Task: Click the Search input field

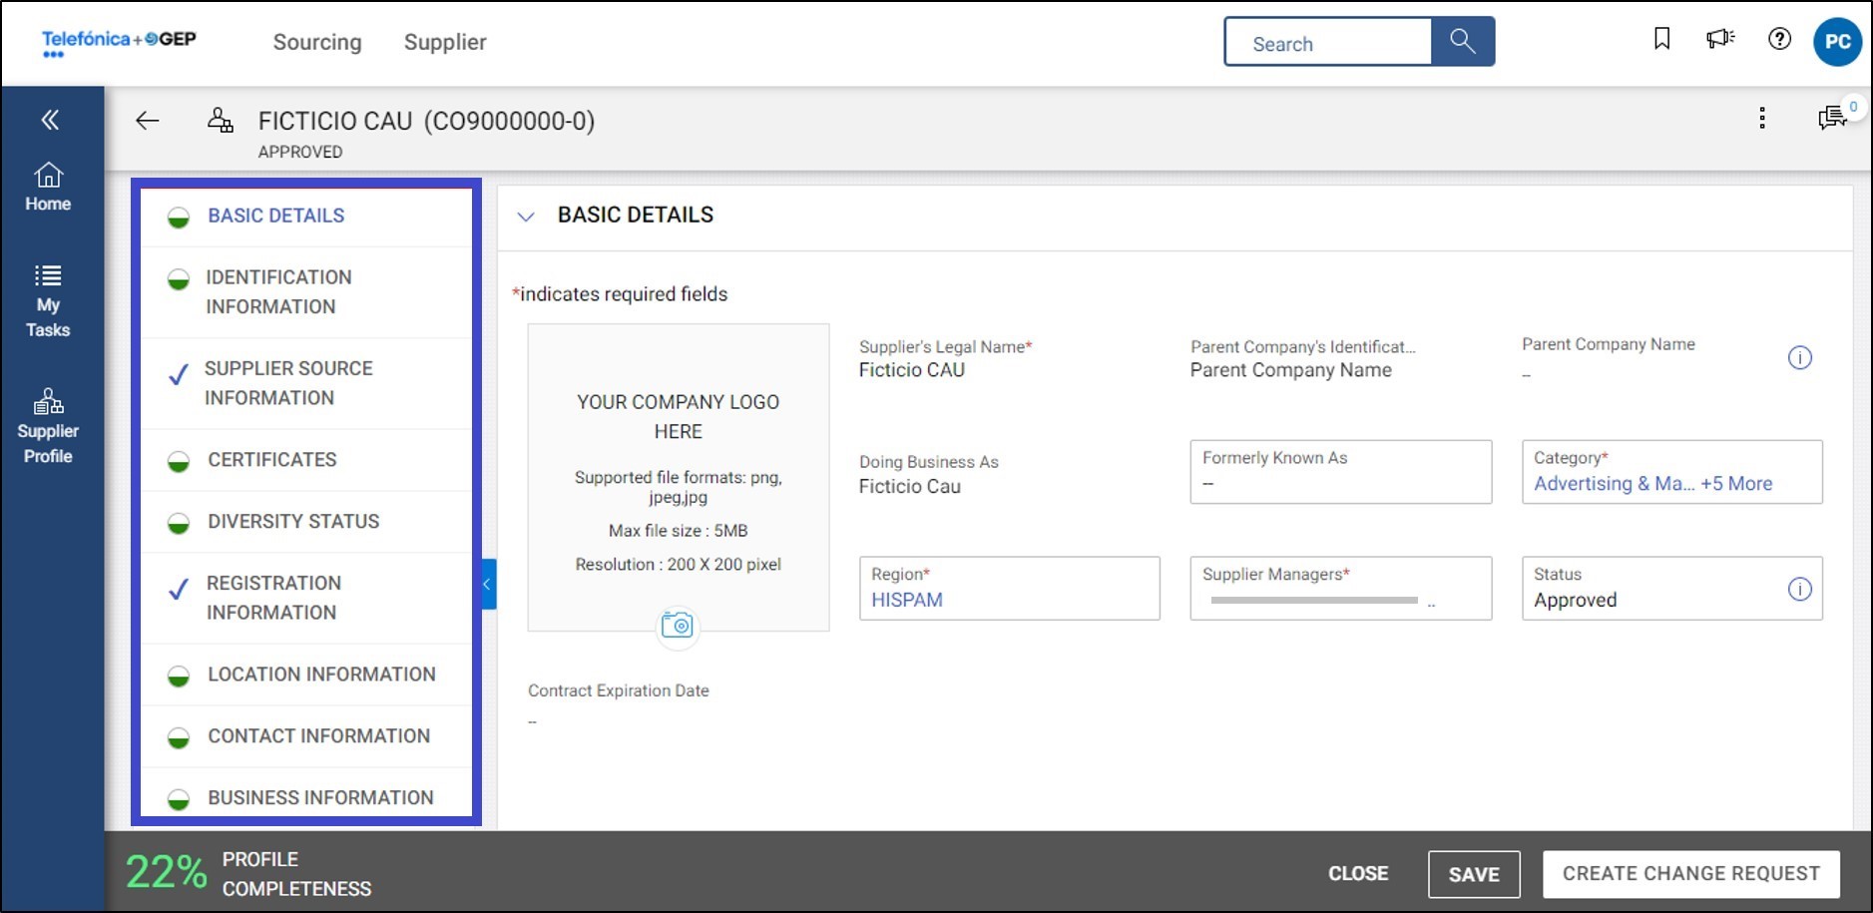Action: click(1328, 44)
